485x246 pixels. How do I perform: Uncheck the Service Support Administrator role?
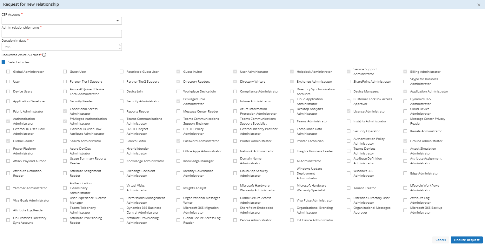pyautogui.click(x=349, y=72)
